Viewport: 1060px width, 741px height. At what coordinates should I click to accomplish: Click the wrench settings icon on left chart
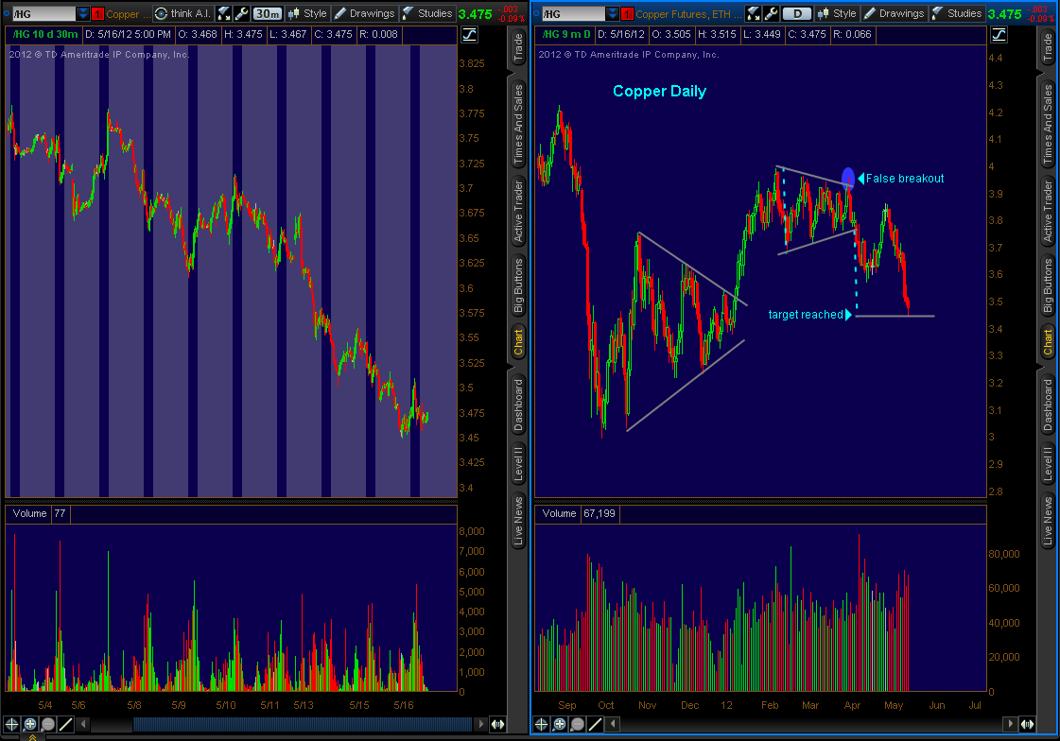242,13
